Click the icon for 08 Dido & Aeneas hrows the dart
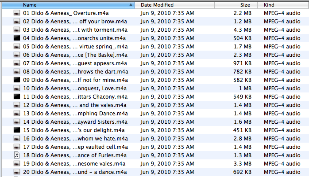Viewport: 309px width, 177px height. coord(17,71)
